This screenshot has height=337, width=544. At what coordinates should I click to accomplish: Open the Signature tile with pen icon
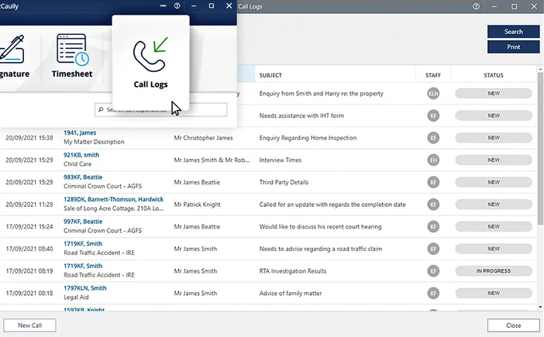point(14,56)
